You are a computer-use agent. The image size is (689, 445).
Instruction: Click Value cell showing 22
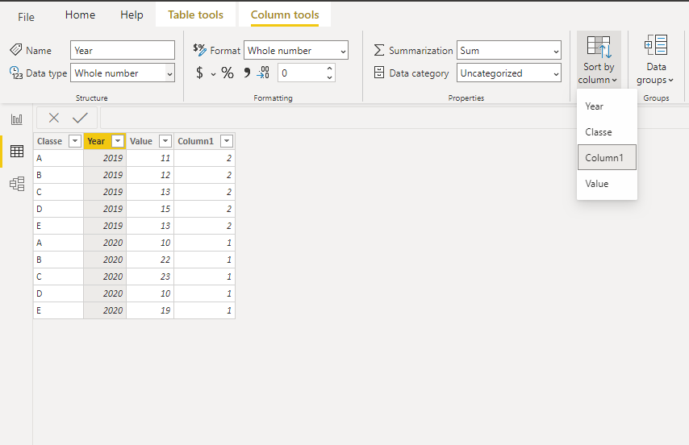pos(150,260)
